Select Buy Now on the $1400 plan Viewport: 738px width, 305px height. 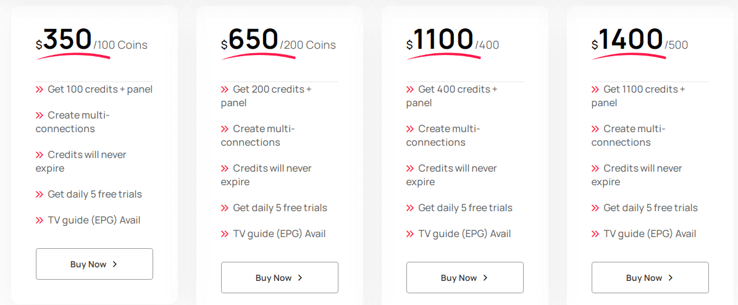click(650, 278)
